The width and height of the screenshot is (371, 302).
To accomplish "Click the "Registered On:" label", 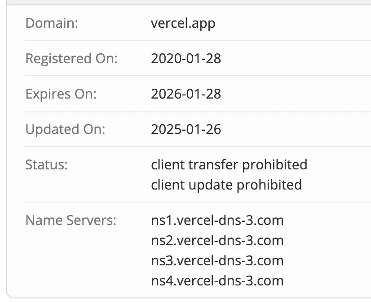I will click(71, 58).
